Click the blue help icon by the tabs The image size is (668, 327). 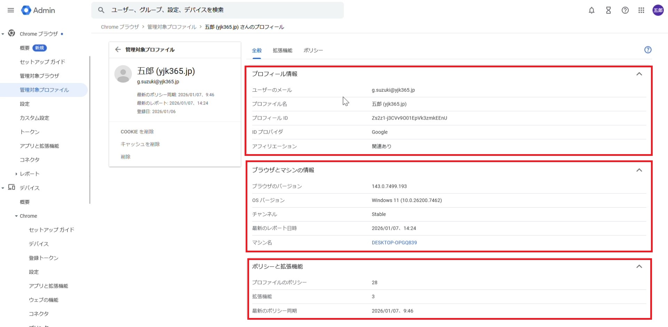[x=647, y=50]
